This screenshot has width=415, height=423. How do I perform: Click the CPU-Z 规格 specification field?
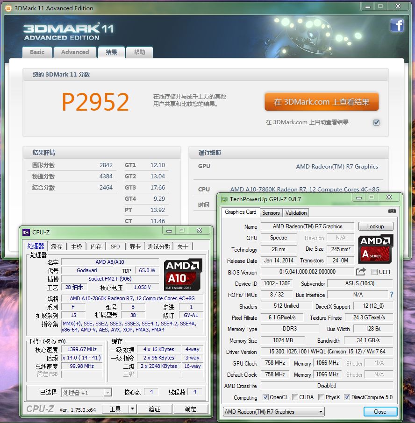[x=132, y=298]
